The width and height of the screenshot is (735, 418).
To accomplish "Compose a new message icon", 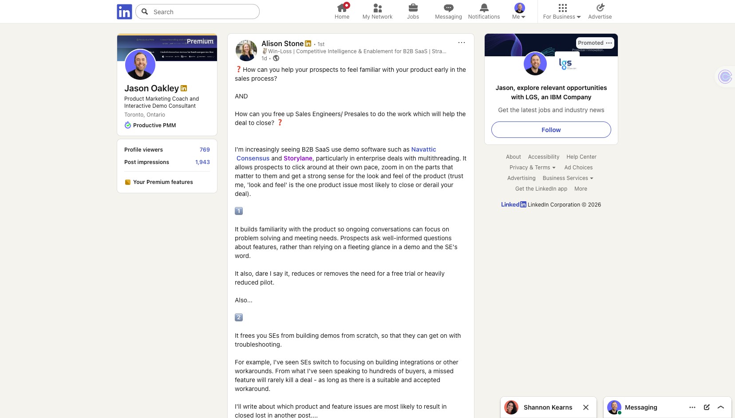I will (x=707, y=407).
